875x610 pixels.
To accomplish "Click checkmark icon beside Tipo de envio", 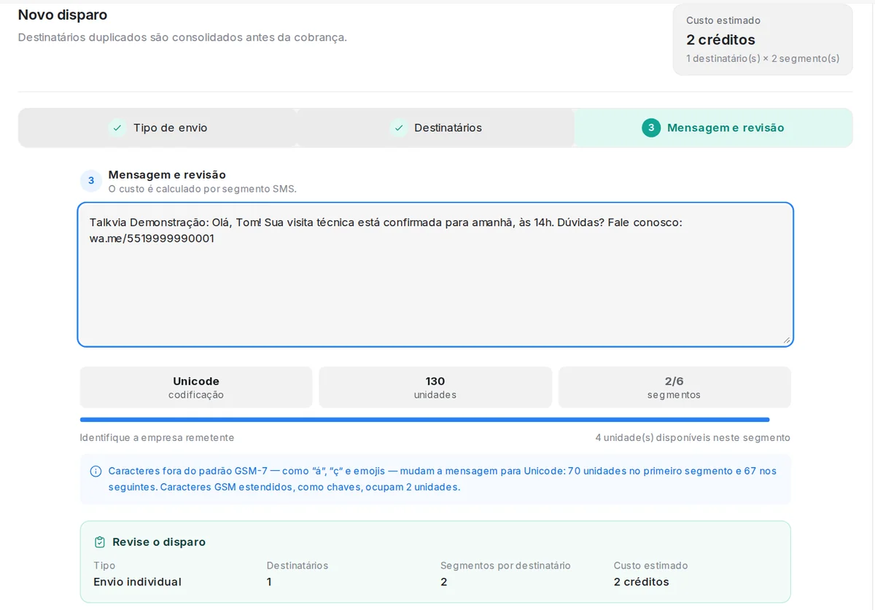I will click(x=117, y=128).
